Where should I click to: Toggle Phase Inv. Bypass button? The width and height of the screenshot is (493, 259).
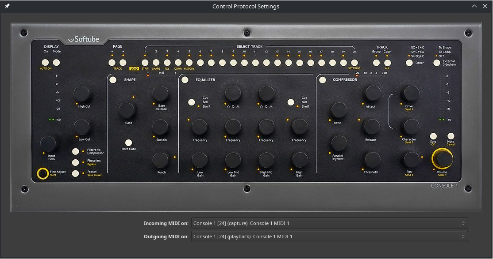coord(76,162)
